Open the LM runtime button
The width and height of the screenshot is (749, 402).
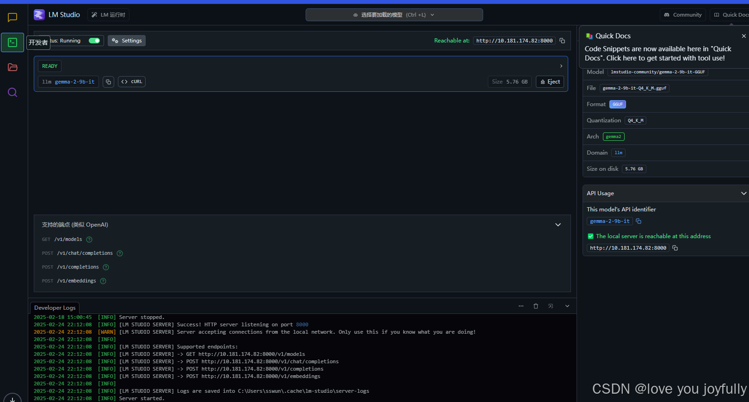pos(108,15)
